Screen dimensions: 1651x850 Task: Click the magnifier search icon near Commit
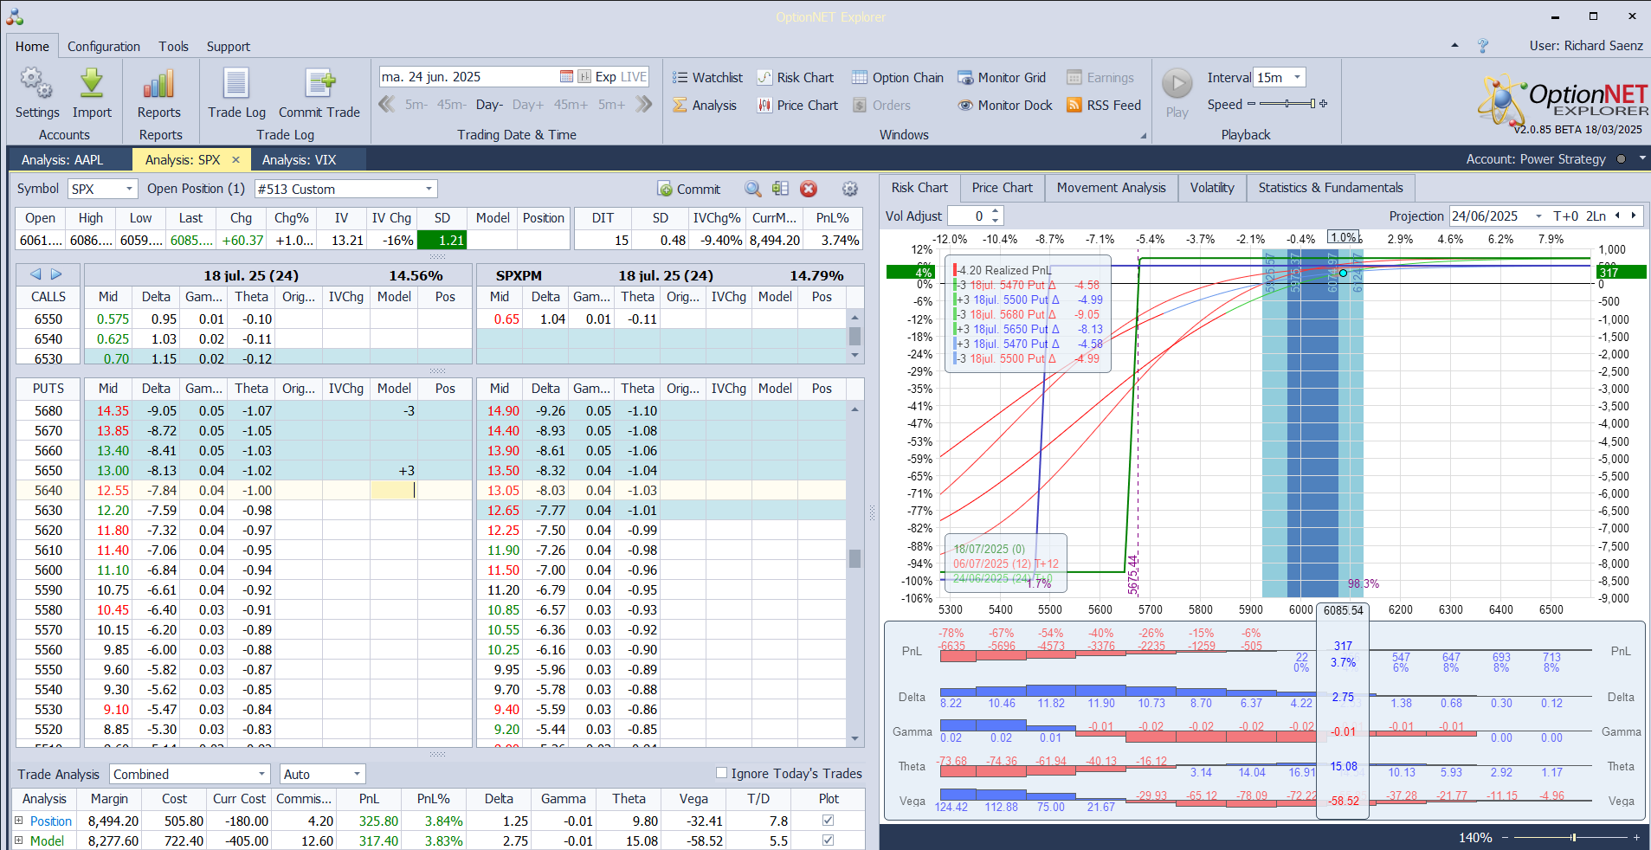point(753,189)
